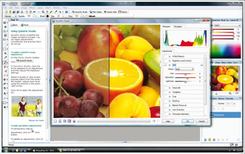Click the Lightness slider in adjustments
245x154 pixels.
tap(185, 81)
